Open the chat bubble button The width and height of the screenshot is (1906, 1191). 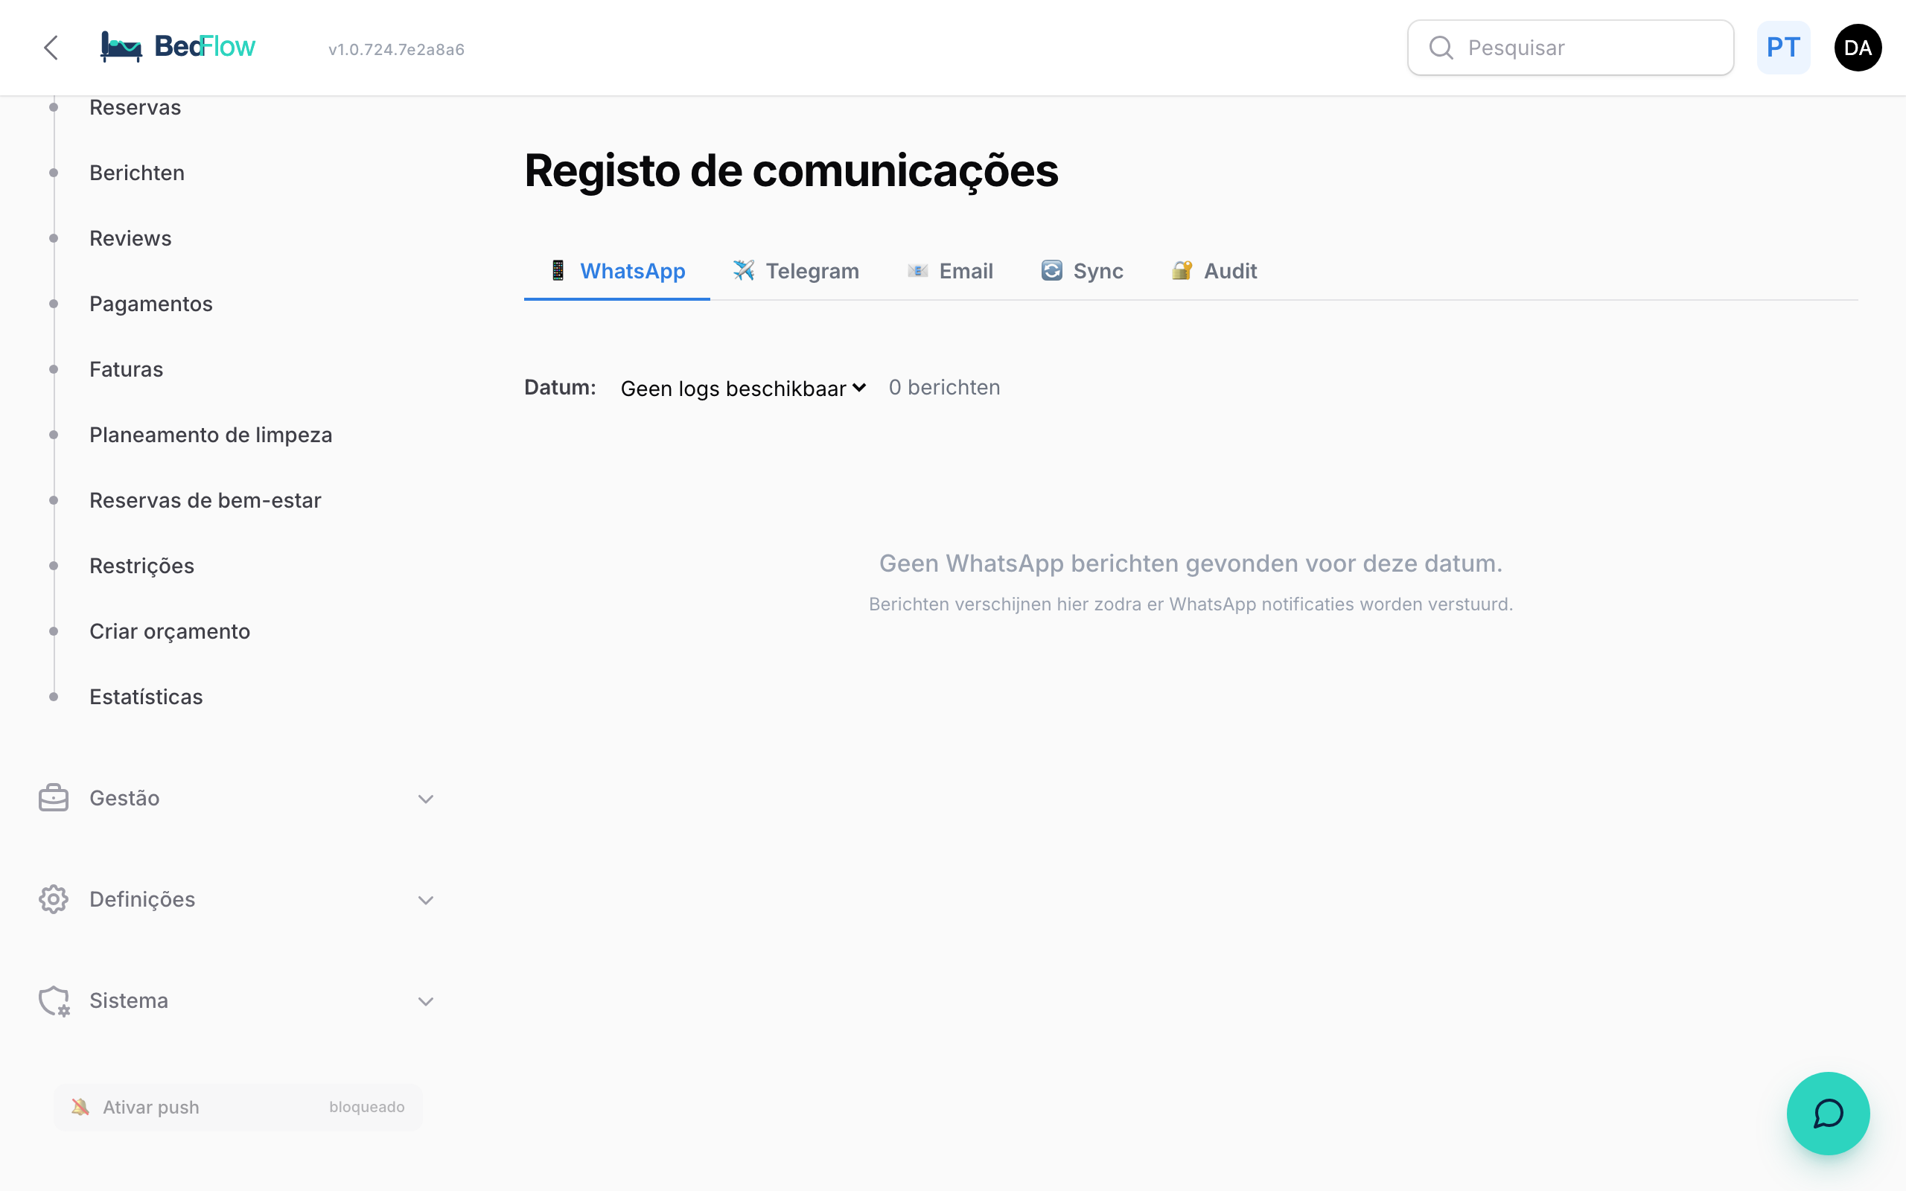coord(1827,1113)
